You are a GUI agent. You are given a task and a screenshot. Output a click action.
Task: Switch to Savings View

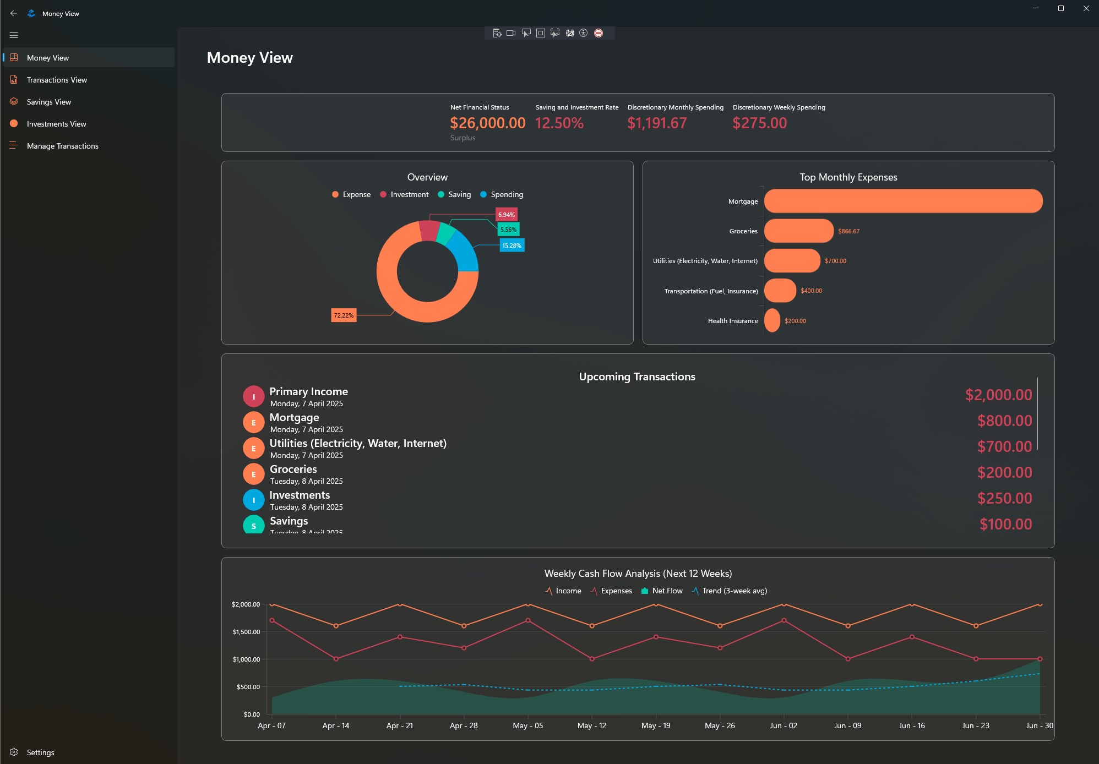(x=48, y=102)
